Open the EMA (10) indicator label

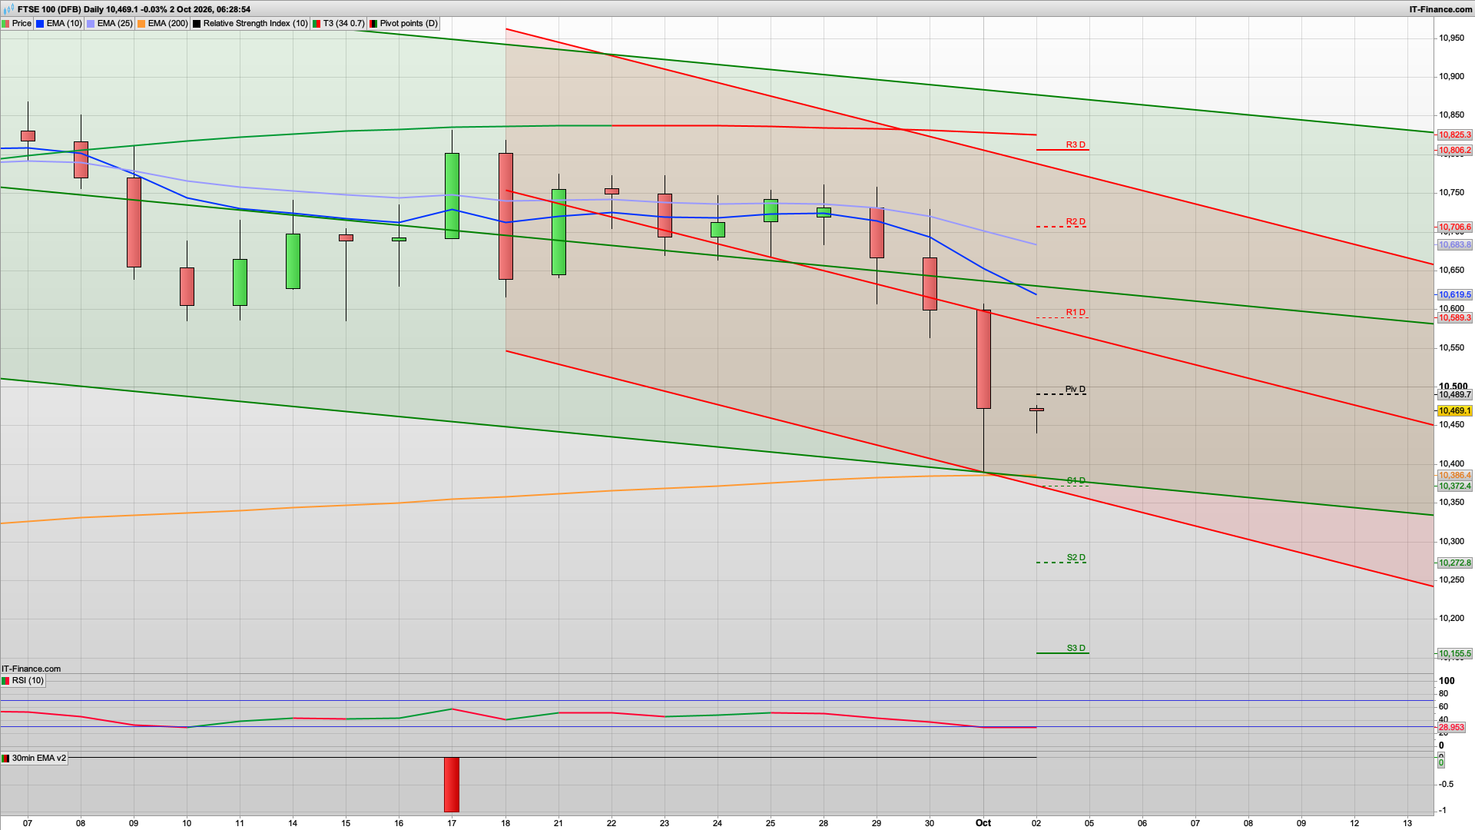point(64,23)
